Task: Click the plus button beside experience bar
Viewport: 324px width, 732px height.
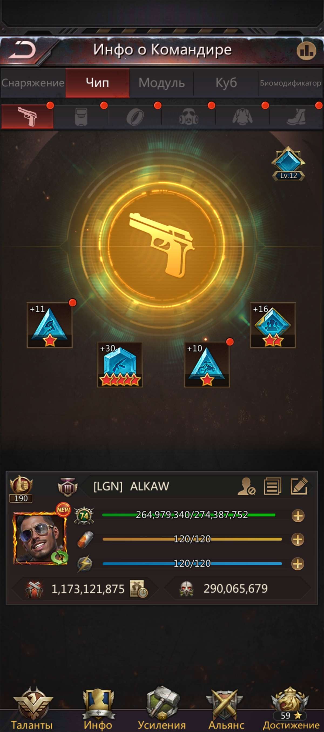Action: (298, 516)
